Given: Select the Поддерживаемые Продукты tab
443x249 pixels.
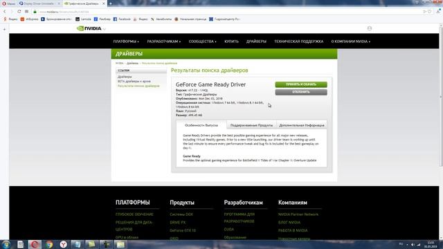Looking at the screenshot, I should (251, 125).
